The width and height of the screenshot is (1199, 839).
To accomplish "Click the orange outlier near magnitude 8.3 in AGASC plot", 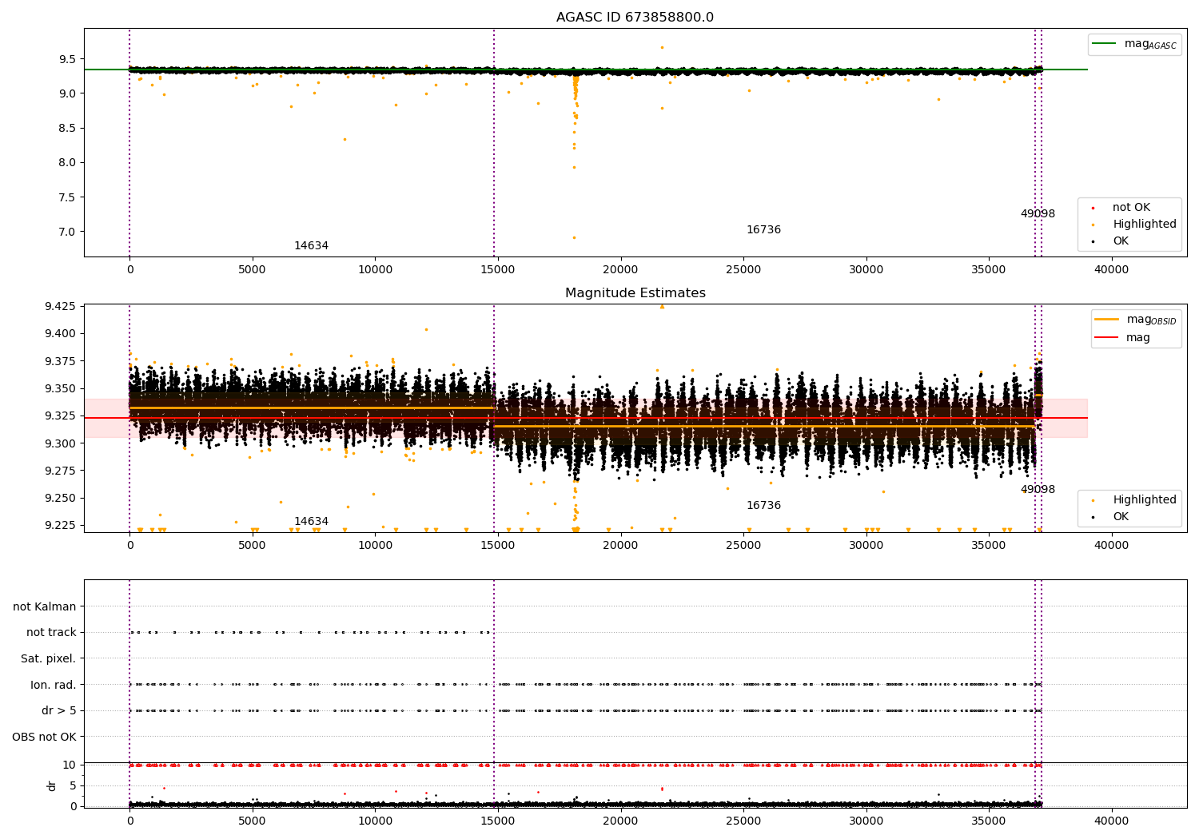I will click(345, 139).
